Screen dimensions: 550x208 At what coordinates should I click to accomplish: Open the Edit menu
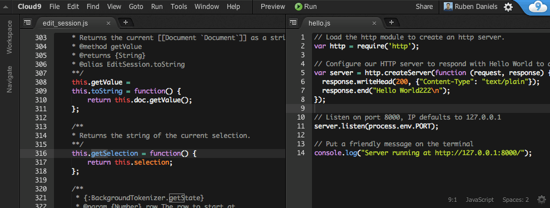pos(73,7)
